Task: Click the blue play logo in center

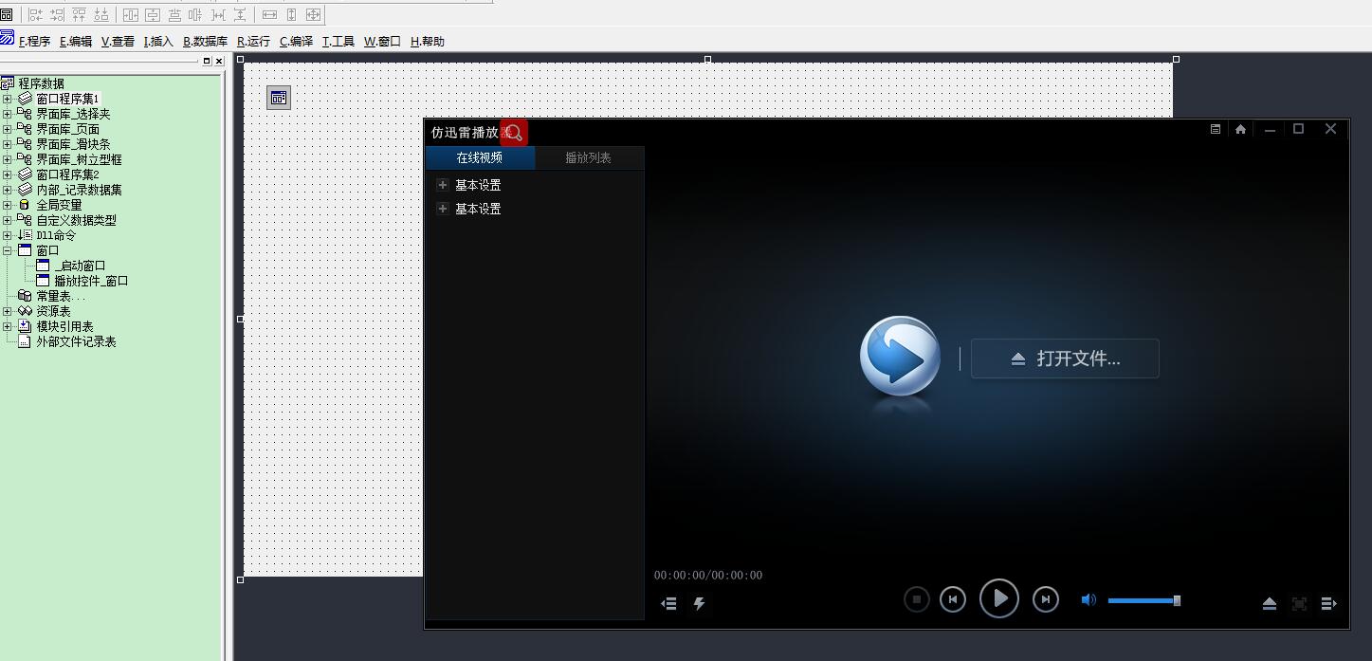Action: [900, 357]
